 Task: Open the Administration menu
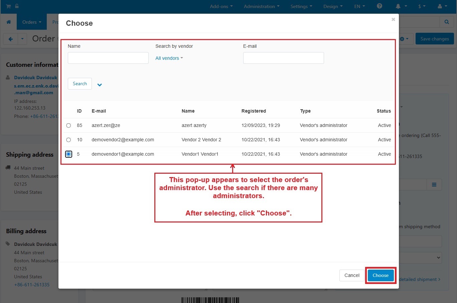click(261, 6)
